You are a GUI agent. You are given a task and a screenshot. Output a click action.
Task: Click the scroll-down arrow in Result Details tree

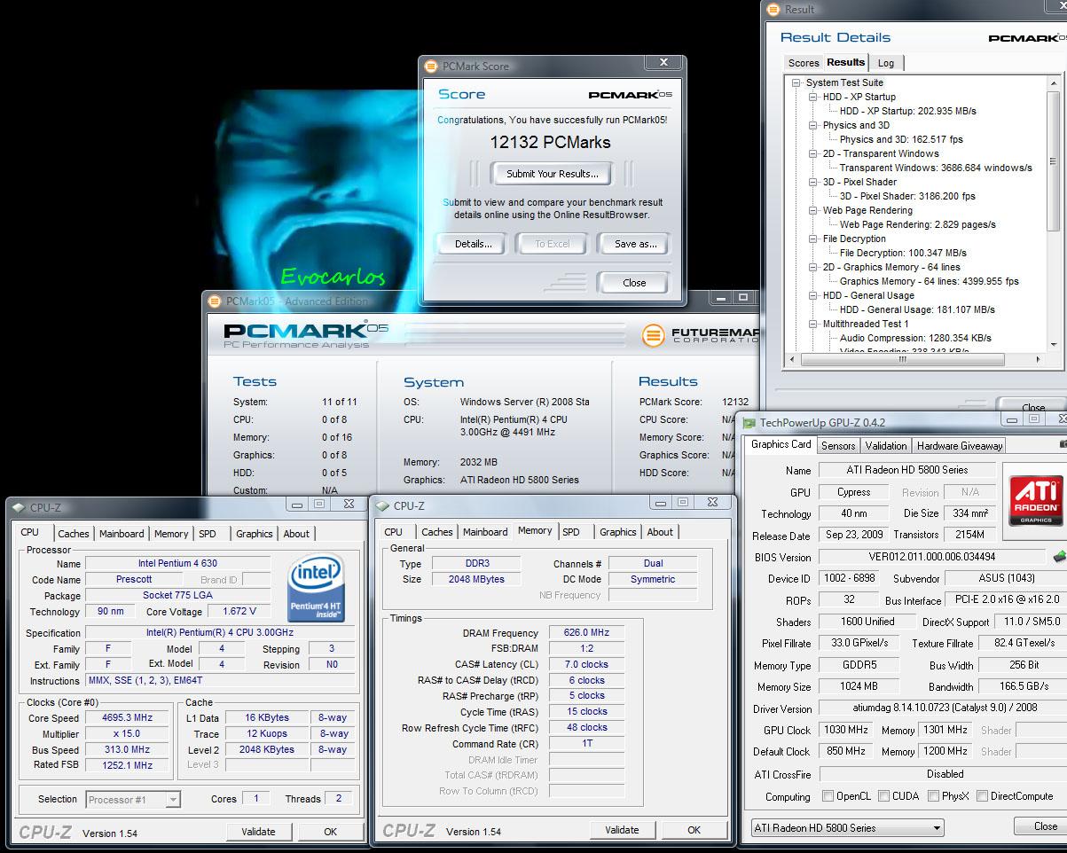(x=1054, y=344)
